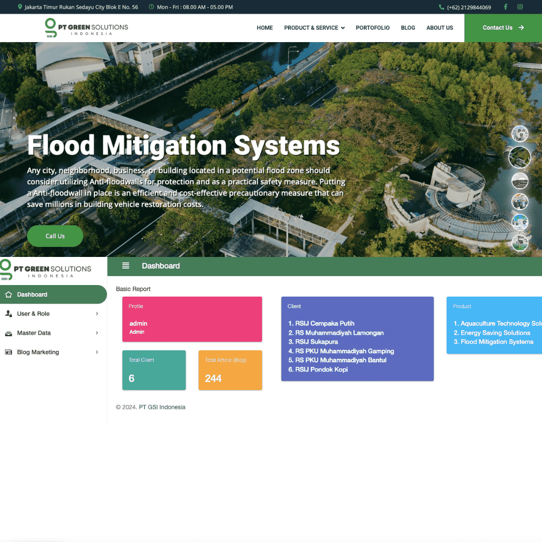Click the clock icon beside business hours
Viewport: 542px width, 542px height.
tap(152, 7)
